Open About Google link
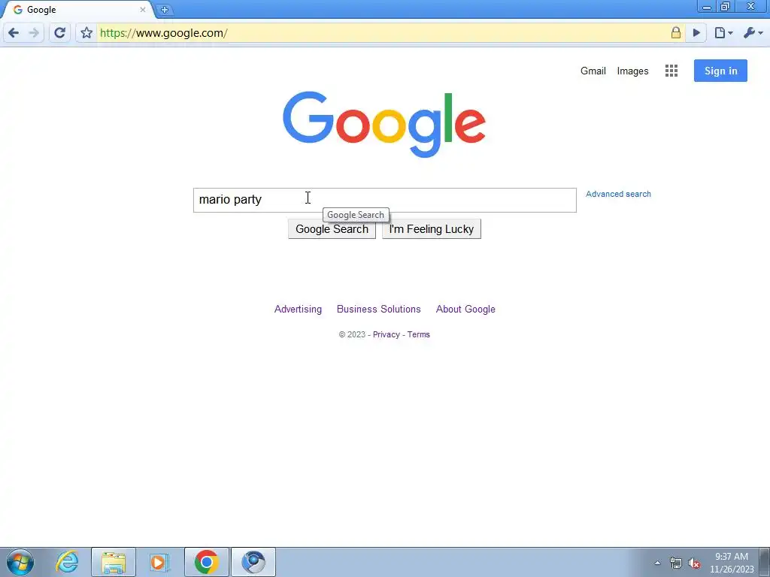770x577 pixels. (x=465, y=309)
